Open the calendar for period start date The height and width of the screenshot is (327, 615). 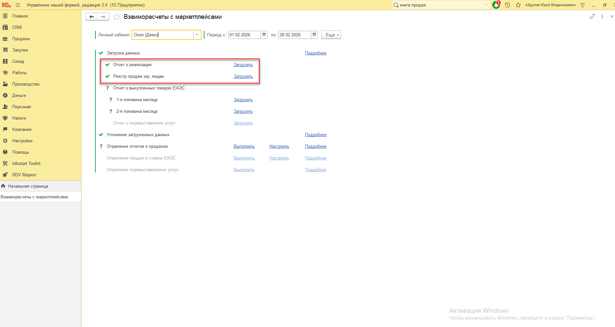264,35
